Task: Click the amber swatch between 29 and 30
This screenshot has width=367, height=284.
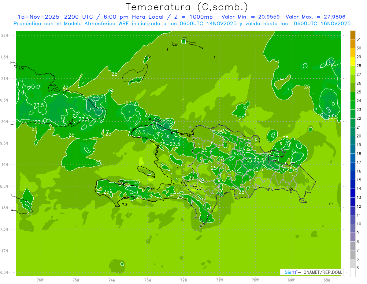Action: 353,52
